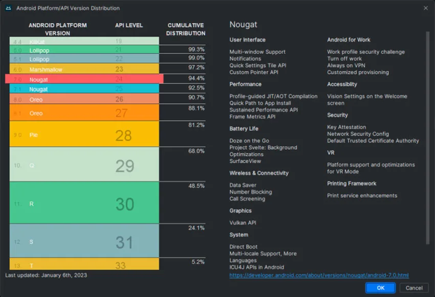The image size is (435, 297).
Task: Select the KitKat API 19 row
Action: pos(84,41)
